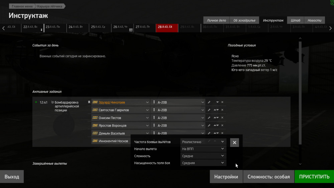Remove Онисим Пестов from the flight
334x188 pixels.
[x=222, y=118]
